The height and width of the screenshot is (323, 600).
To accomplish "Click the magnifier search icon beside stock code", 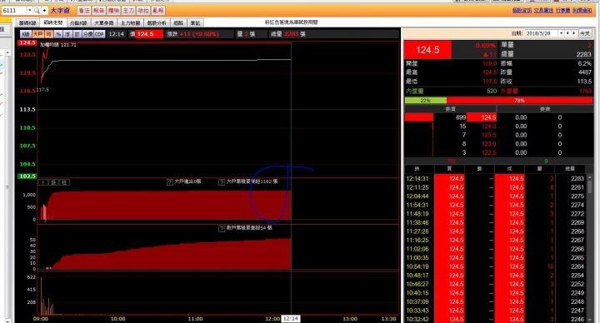I will point(37,10).
